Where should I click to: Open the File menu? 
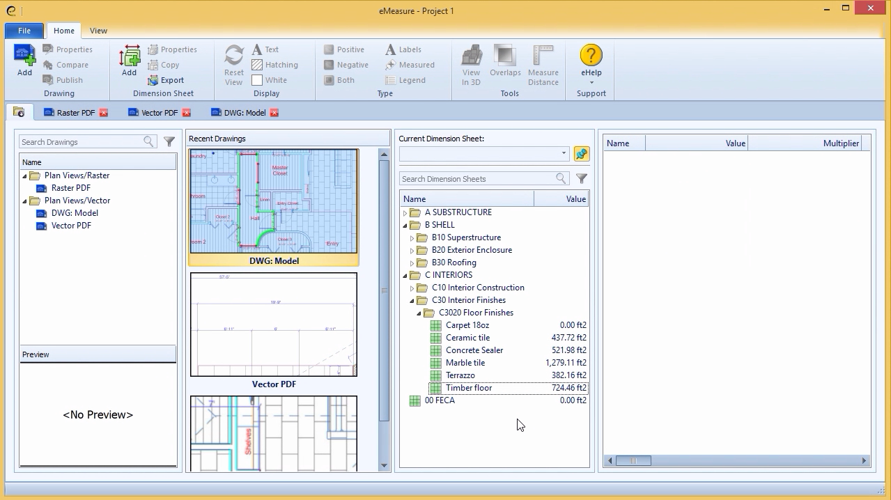pyautogui.click(x=24, y=31)
